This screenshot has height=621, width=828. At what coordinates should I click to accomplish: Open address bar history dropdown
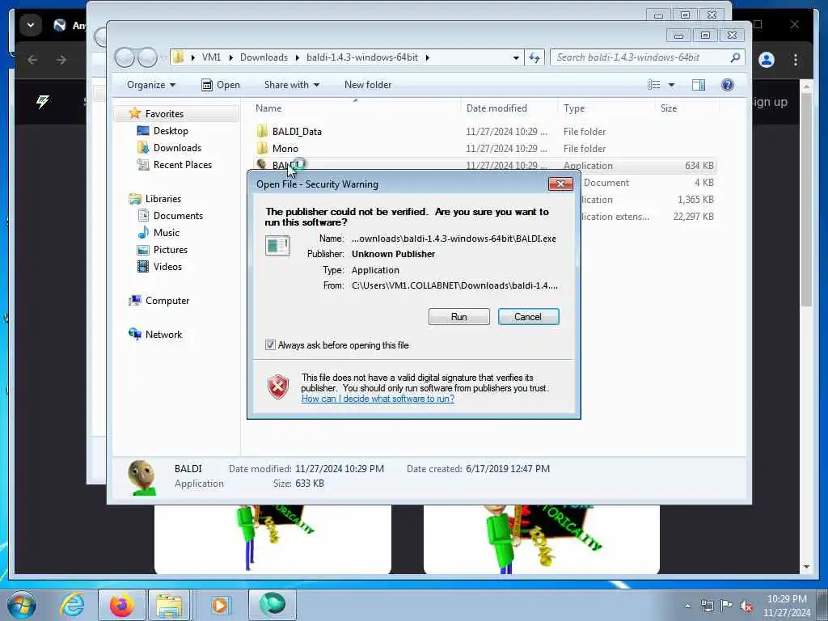coord(516,57)
